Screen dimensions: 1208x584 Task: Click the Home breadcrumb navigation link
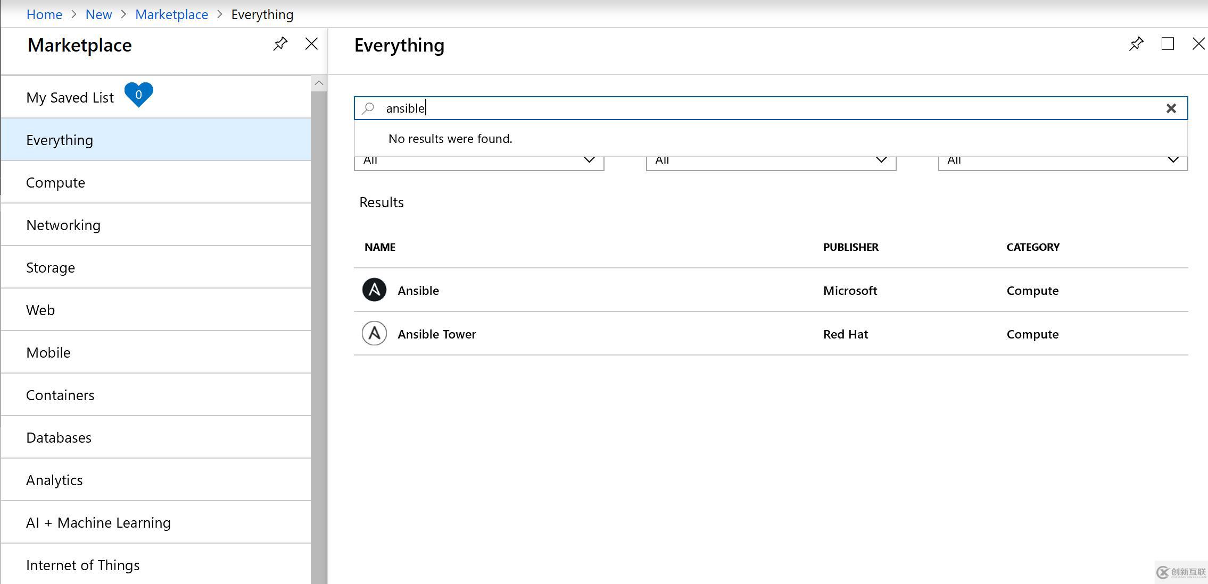coord(43,14)
